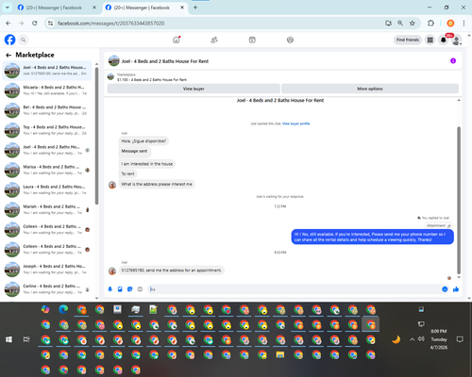Screen dimensions: 472x377
Task: Click the install app icon in address bar
Action: [388, 24]
